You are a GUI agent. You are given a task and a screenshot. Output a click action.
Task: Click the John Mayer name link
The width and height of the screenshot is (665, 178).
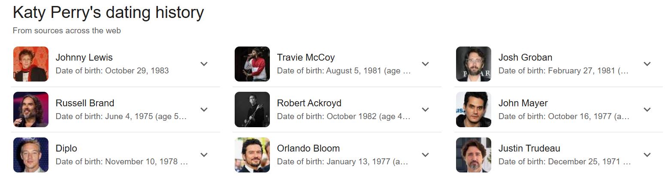click(x=523, y=103)
